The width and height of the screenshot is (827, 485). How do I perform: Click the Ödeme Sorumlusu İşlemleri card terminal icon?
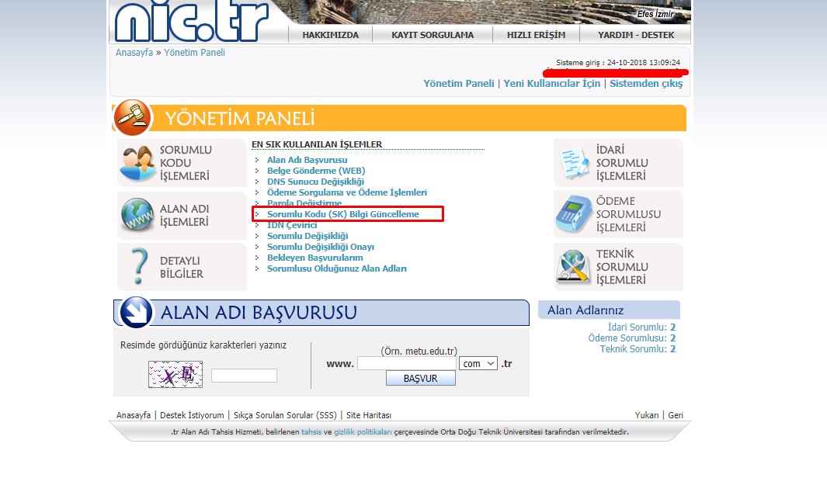tap(573, 215)
